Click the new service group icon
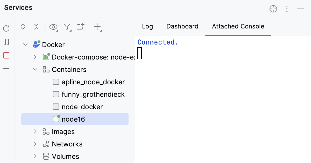 tap(80, 27)
